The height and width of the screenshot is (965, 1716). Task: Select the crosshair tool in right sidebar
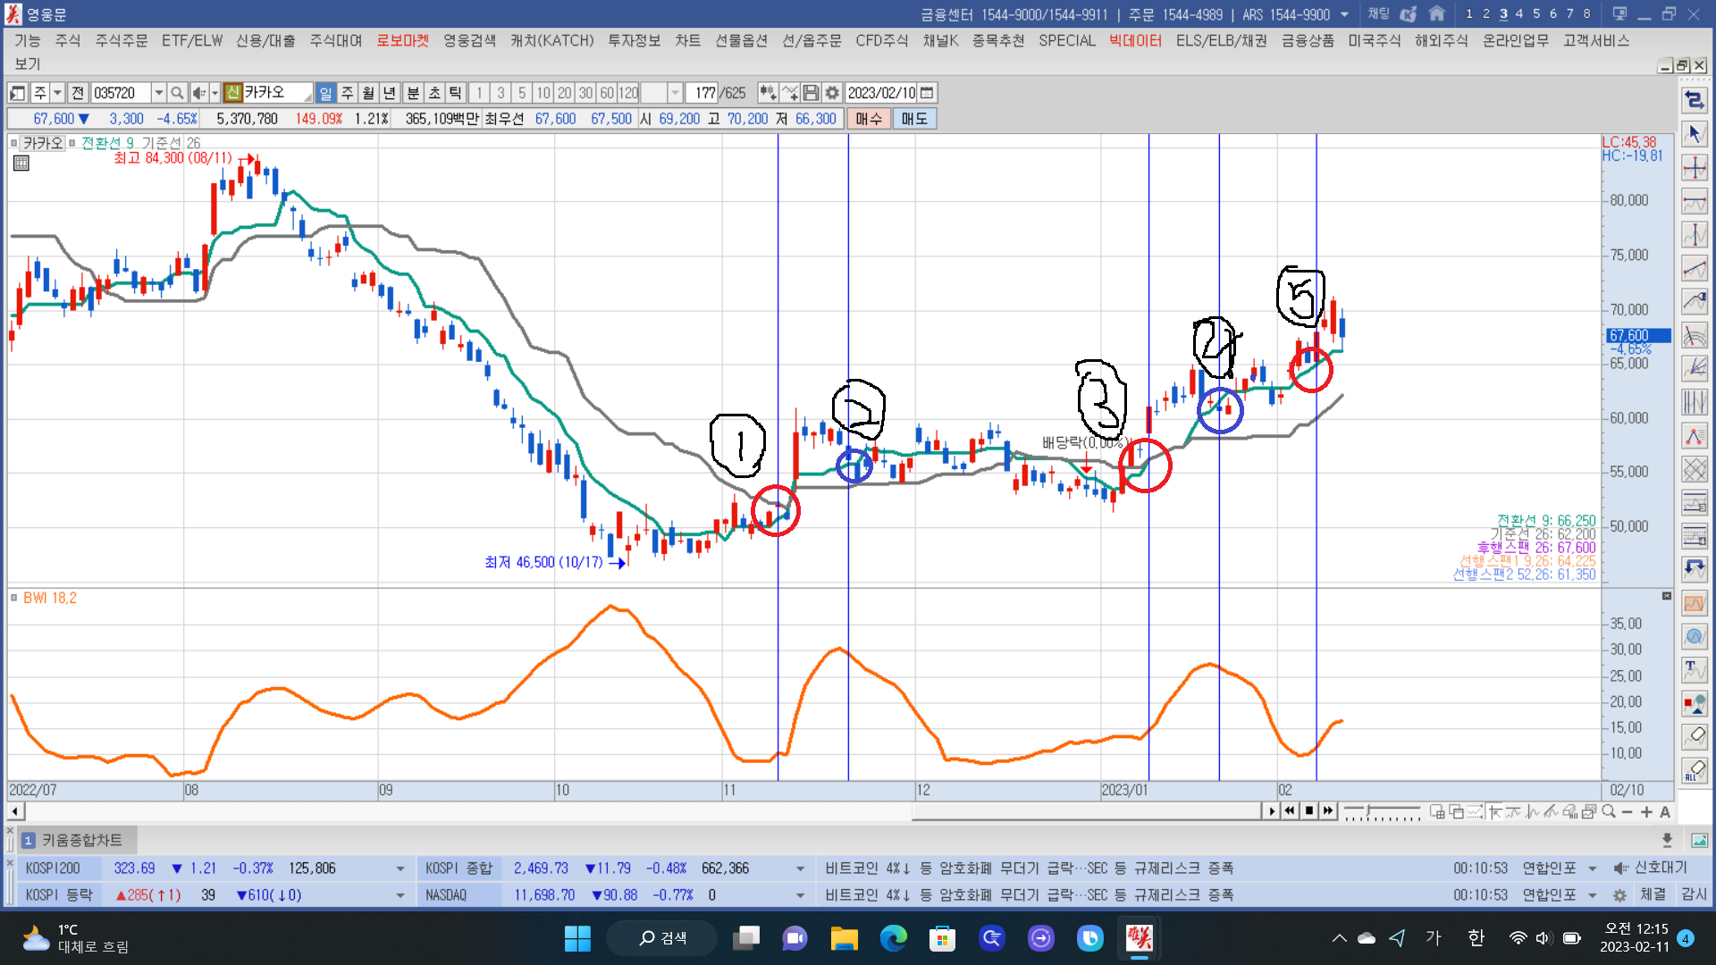pyautogui.click(x=1695, y=168)
